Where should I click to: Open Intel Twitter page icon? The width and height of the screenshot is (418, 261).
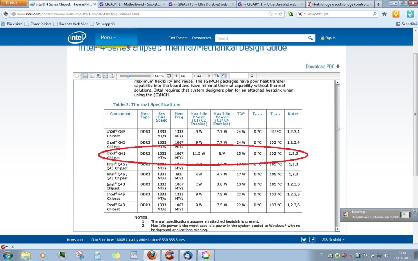tap(304, 239)
